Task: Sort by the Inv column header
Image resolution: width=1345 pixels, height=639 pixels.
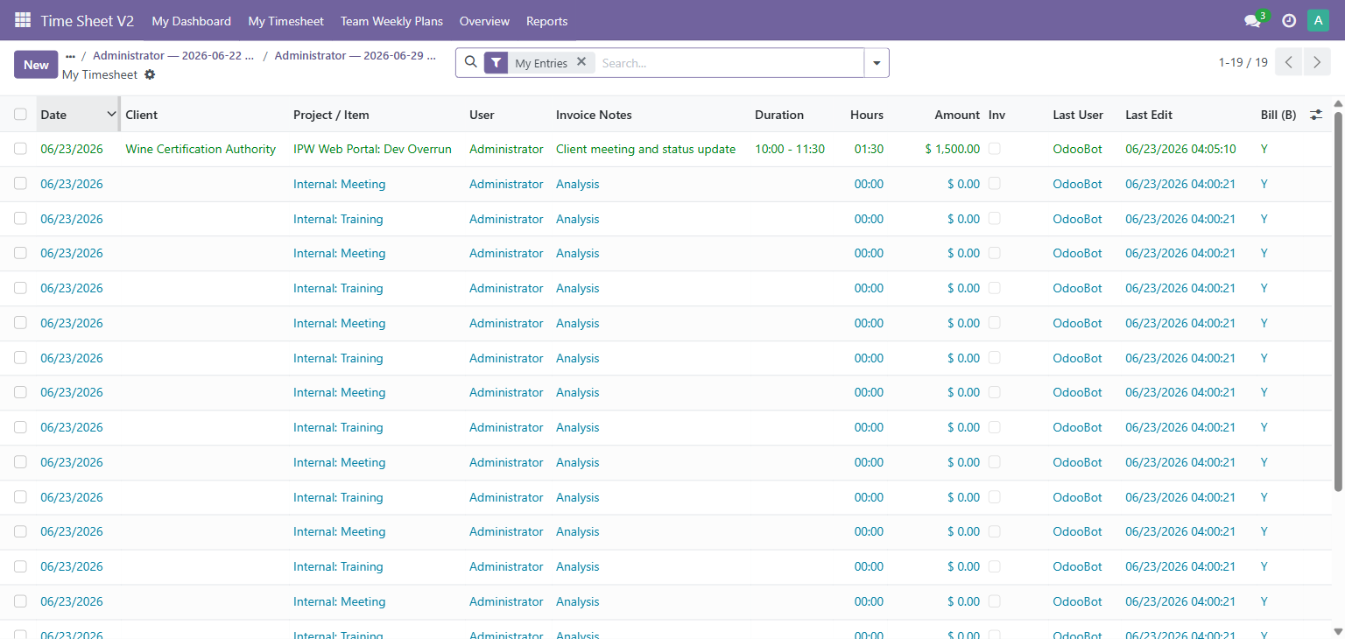Action: [x=997, y=115]
